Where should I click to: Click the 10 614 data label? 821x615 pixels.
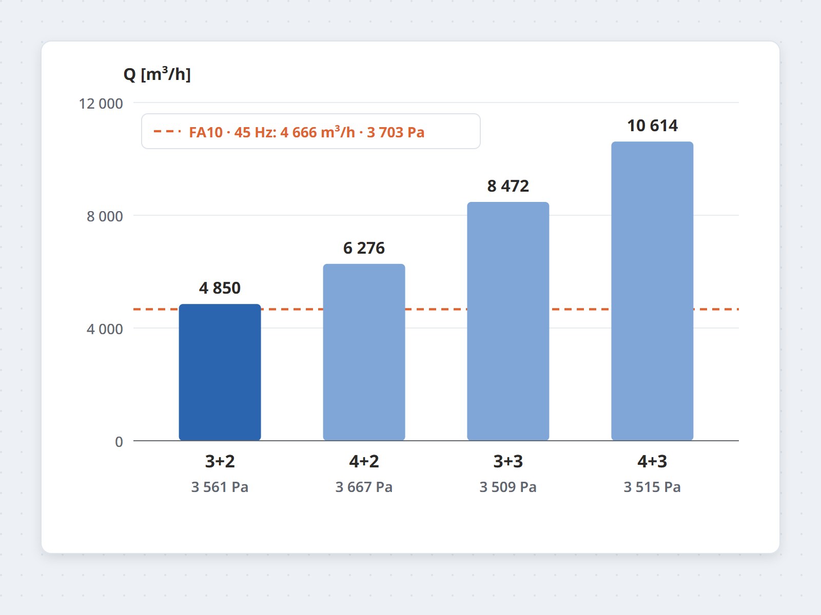click(x=652, y=126)
